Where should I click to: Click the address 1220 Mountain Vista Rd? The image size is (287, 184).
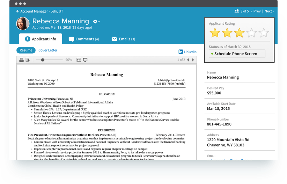(x=228, y=140)
